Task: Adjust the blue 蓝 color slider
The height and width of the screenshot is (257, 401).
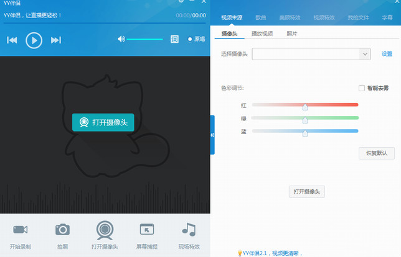Action: coord(305,132)
